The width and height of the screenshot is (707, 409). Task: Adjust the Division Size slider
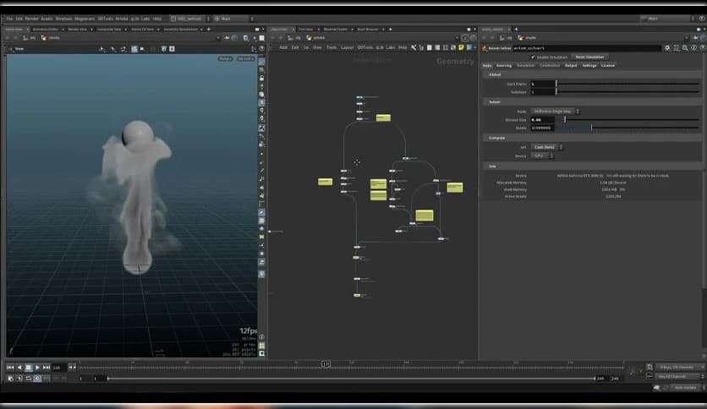[565, 120]
